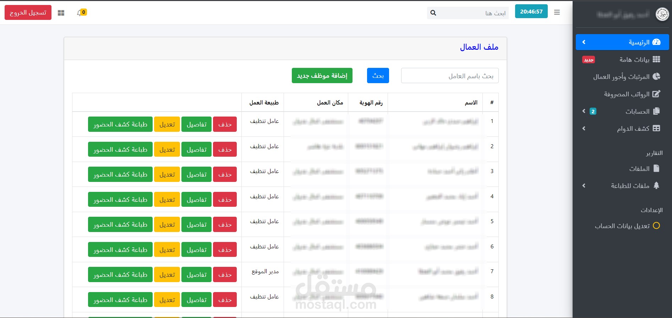This screenshot has height=318, width=672.
Task: Open the notifications bell icon
Action: [79, 13]
